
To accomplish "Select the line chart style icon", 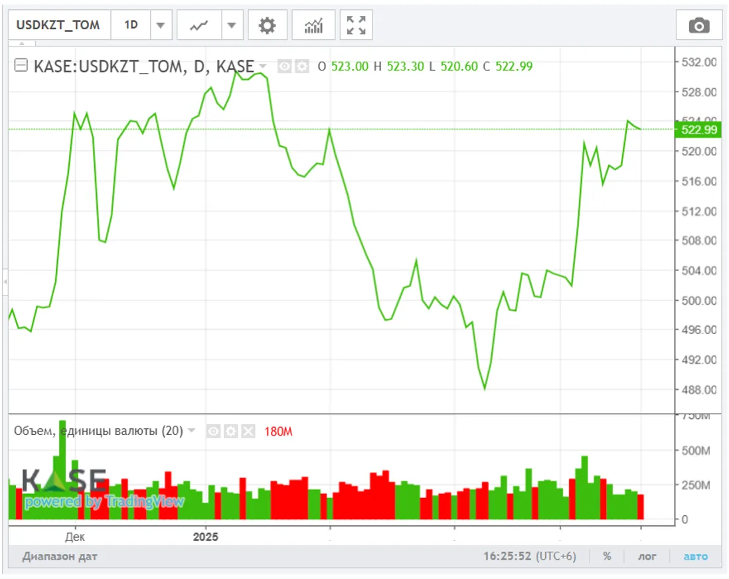I will (199, 26).
